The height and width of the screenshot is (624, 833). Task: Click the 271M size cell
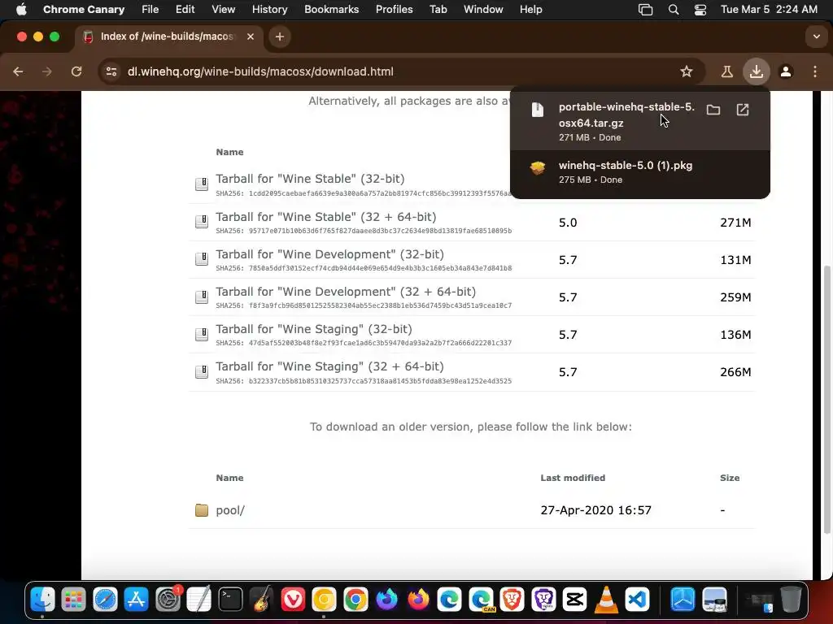(x=735, y=223)
